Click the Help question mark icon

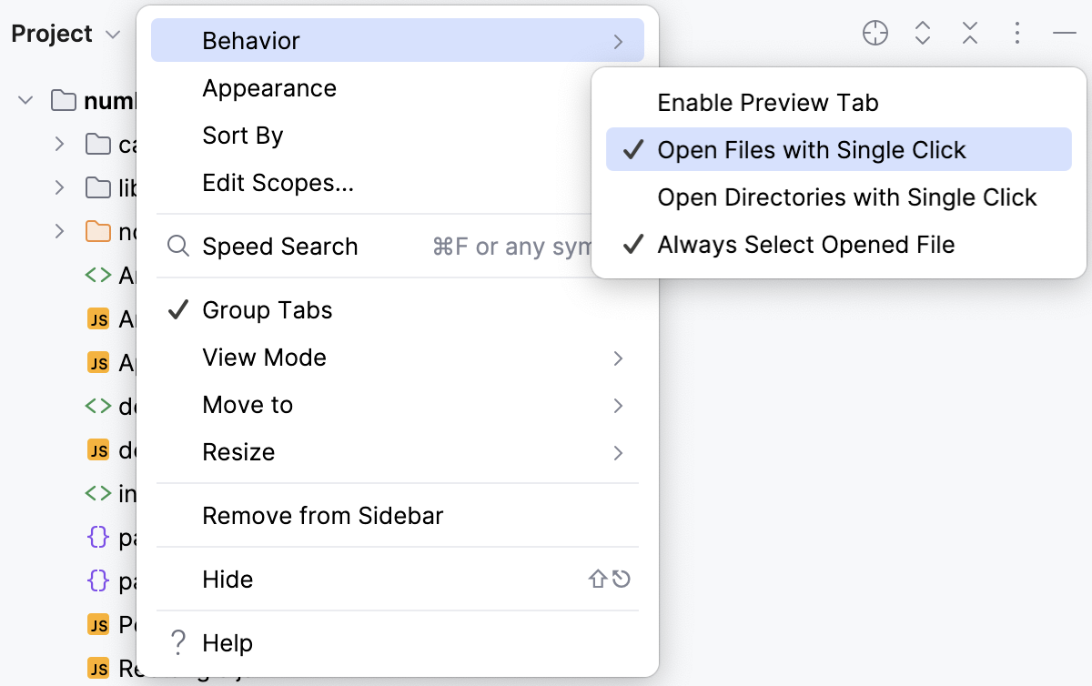pyautogui.click(x=177, y=642)
